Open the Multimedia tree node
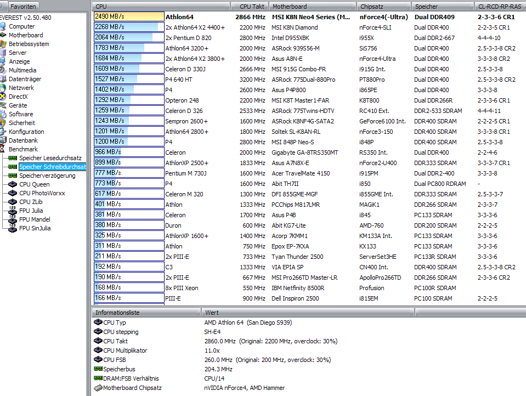This screenshot has width=526, height=396. pos(22,70)
